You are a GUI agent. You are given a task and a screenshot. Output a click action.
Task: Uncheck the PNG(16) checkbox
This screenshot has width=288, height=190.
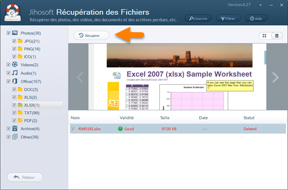click(x=14, y=49)
